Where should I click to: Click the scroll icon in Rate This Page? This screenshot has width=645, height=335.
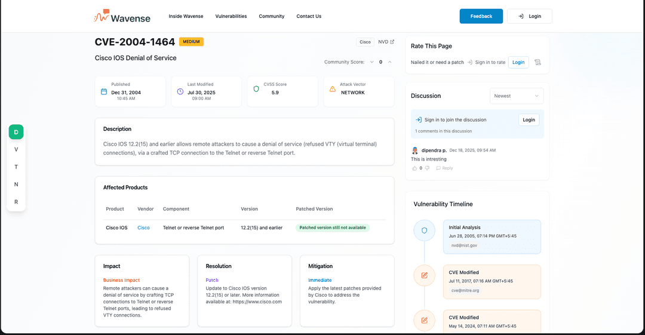click(537, 62)
